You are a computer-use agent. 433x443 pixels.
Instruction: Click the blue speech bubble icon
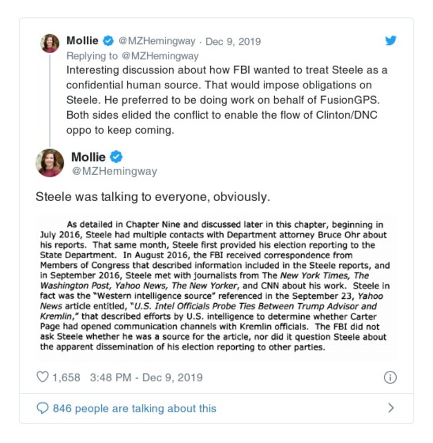(42, 408)
